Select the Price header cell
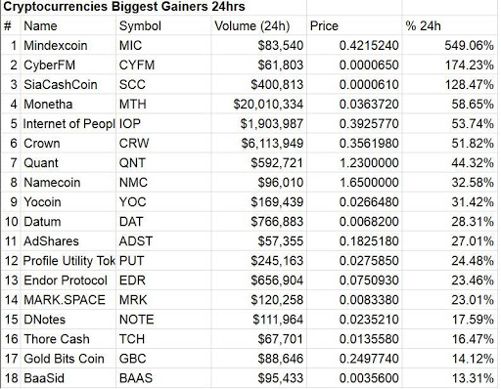Viewport: 501px width, 389px height. pos(354,25)
